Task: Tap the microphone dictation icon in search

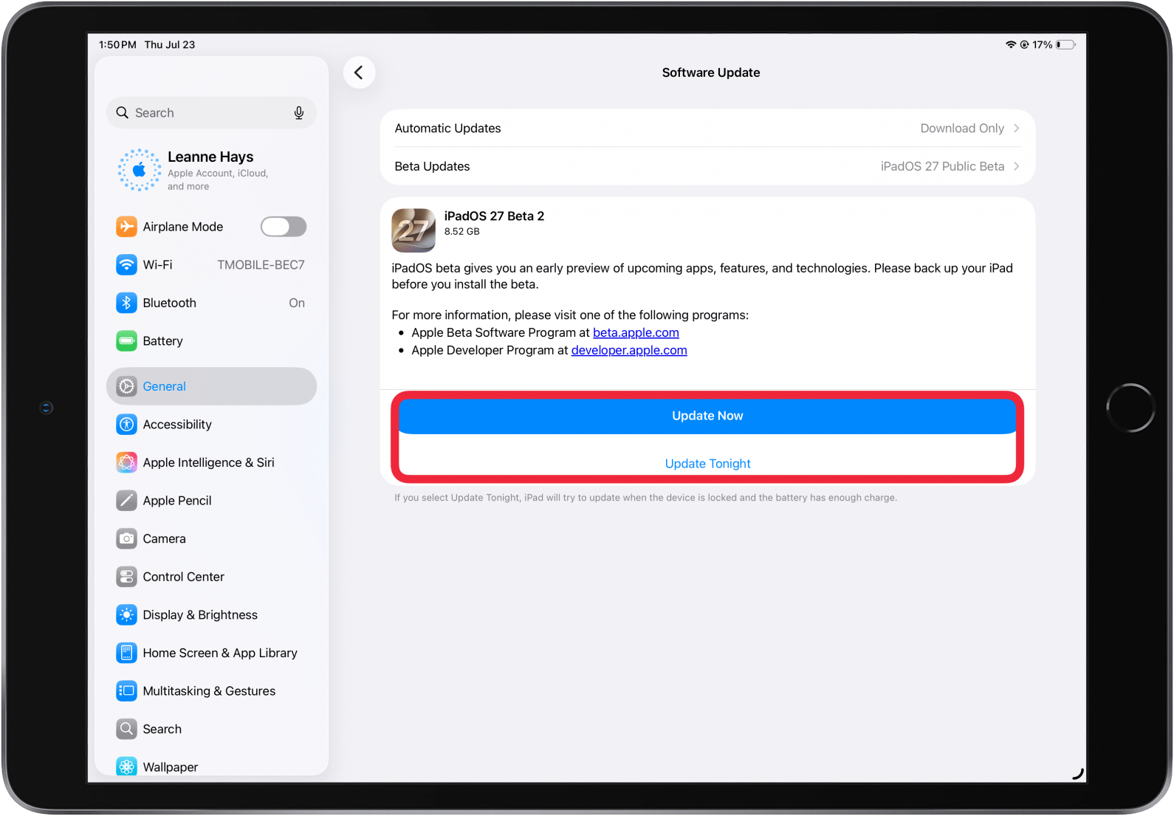Action: click(298, 113)
